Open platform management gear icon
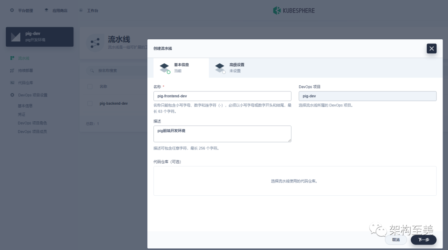 point(12,10)
